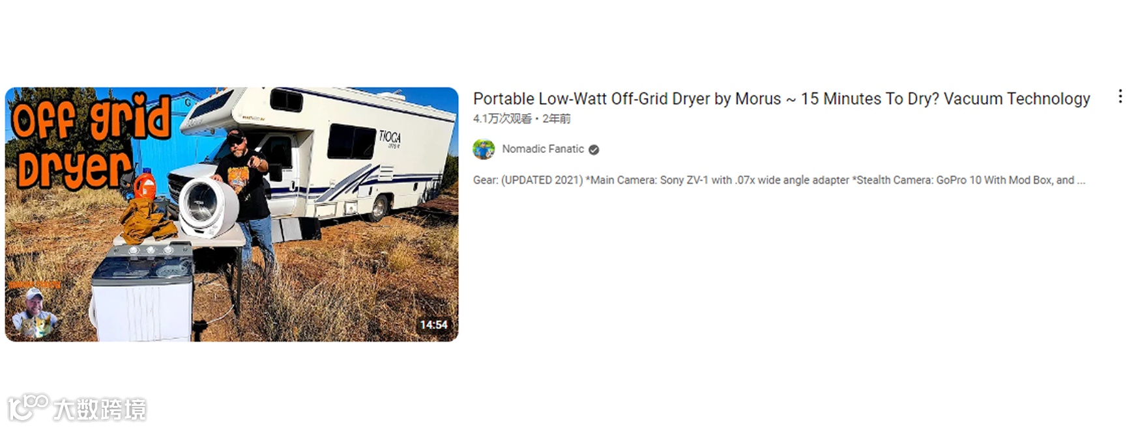The width and height of the screenshot is (1136, 428).
Task: Click the 大数跨境 watermark text
Action: [x=100, y=409]
